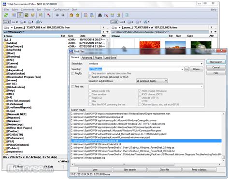Toggle Whole words only checkbox

[x=90, y=91]
